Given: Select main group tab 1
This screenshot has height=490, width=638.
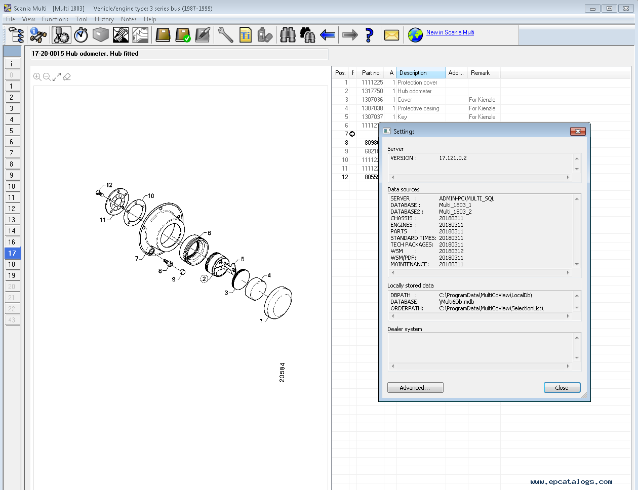Looking at the screenshot, I should [12, 86].
